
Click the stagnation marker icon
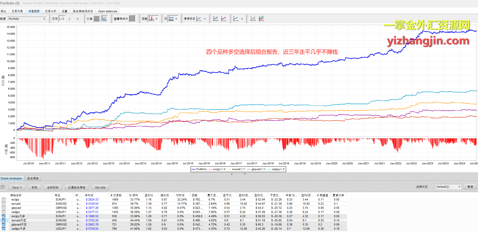click(x=199, y=19)
